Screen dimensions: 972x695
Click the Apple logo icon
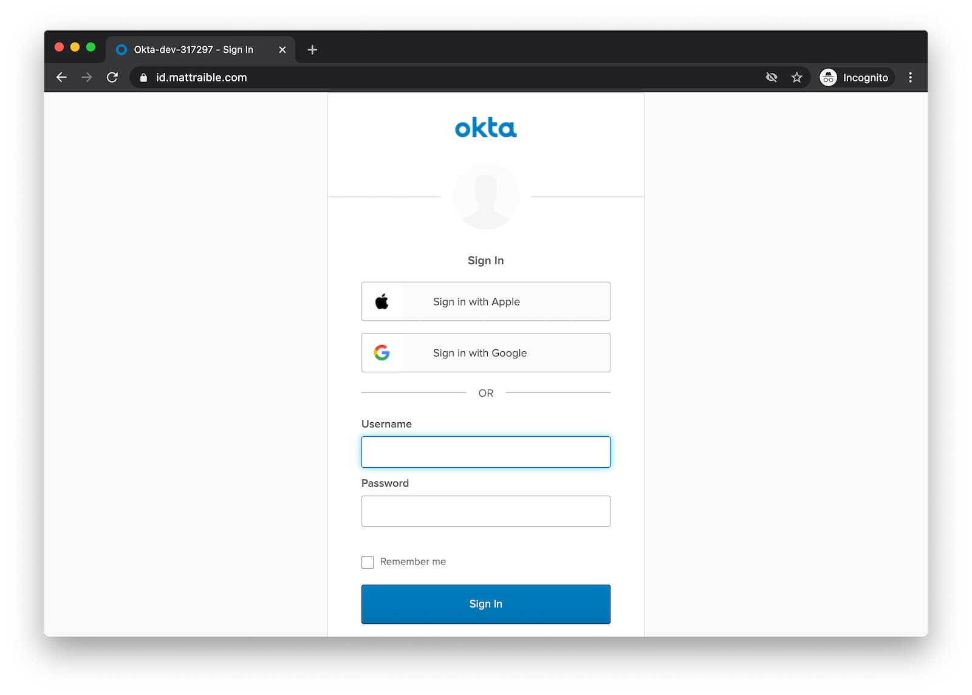click(382, 301)
